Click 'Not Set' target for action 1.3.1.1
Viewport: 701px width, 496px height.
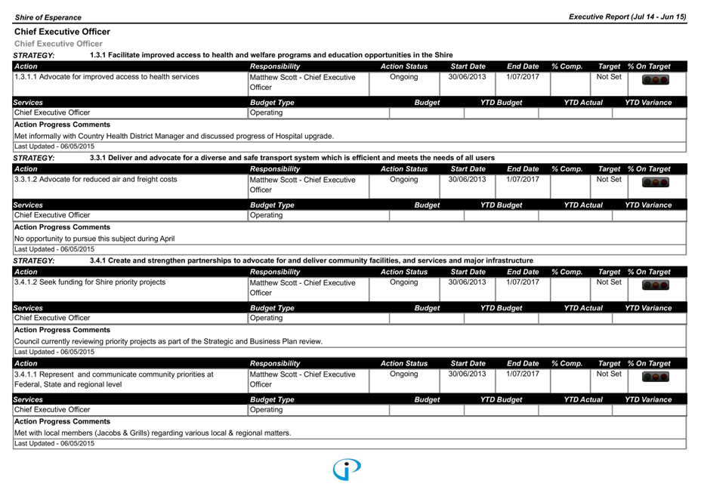609,77
